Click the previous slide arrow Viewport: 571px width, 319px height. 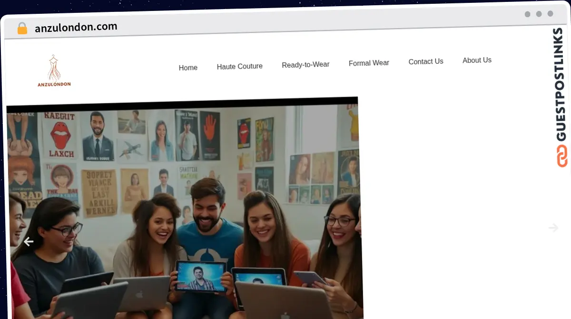[x=29, y=242]
